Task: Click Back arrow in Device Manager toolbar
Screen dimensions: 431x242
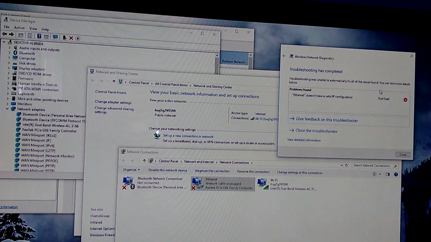Action: click(4, 34)
